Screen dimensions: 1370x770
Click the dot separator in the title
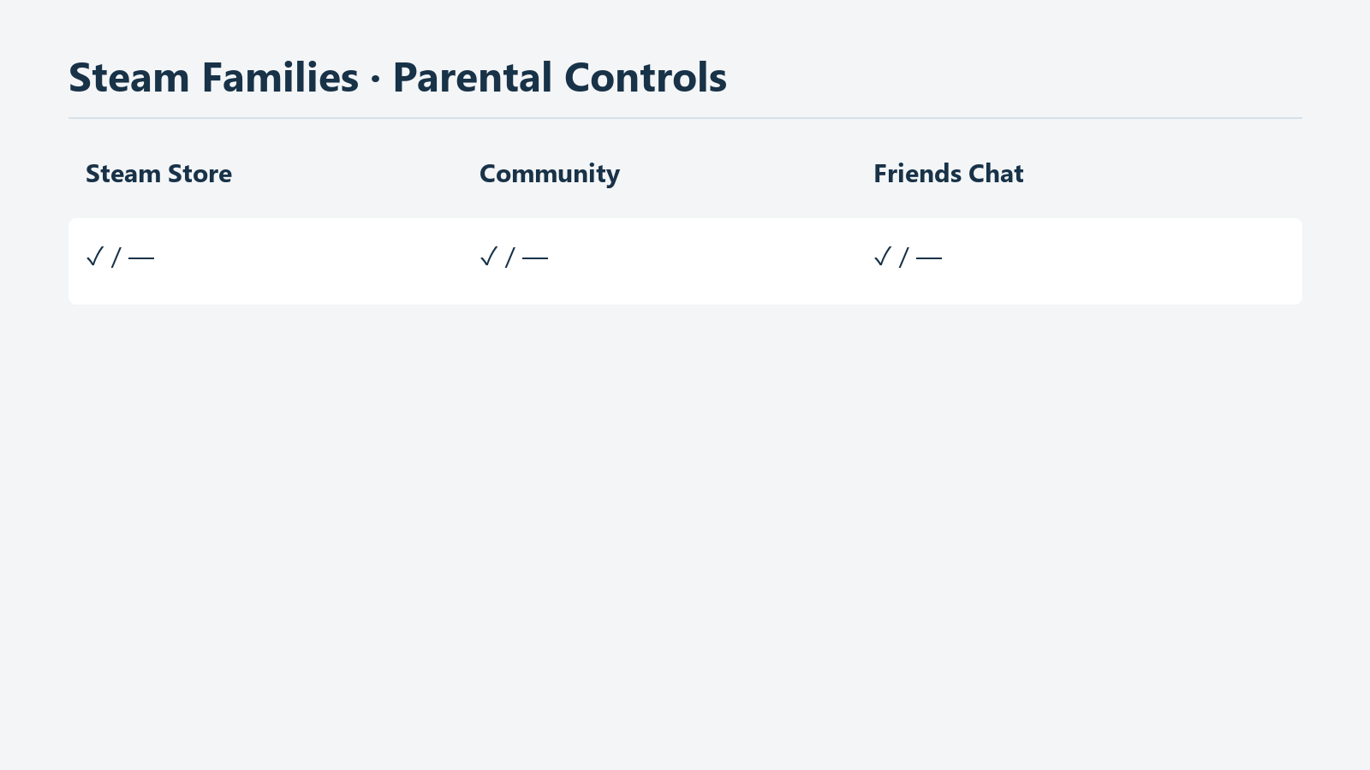[x=375, y=80]
